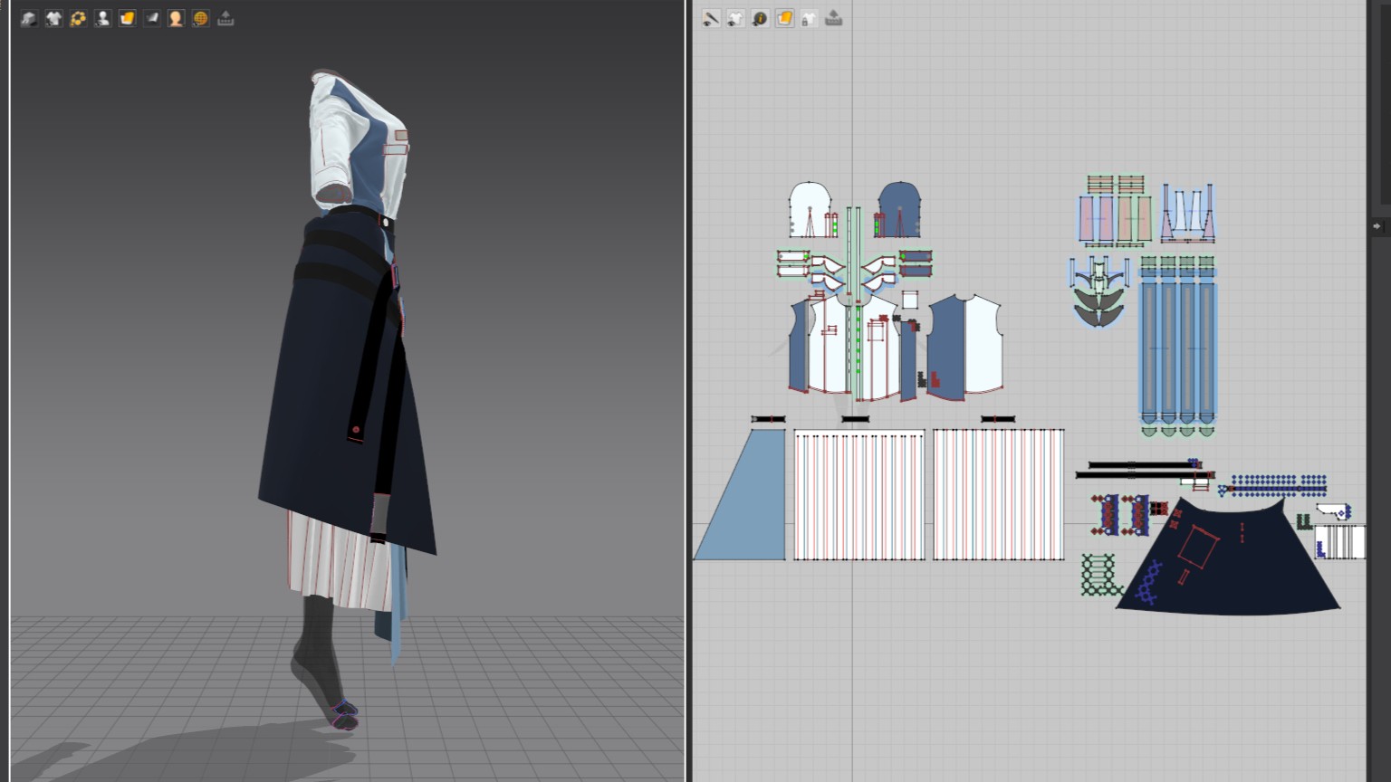Viewport: 1391px width, 782px height.
Task: Click the export tray icon in 3D toolbar
Action: pyautogui.click(x=225, y=18)
